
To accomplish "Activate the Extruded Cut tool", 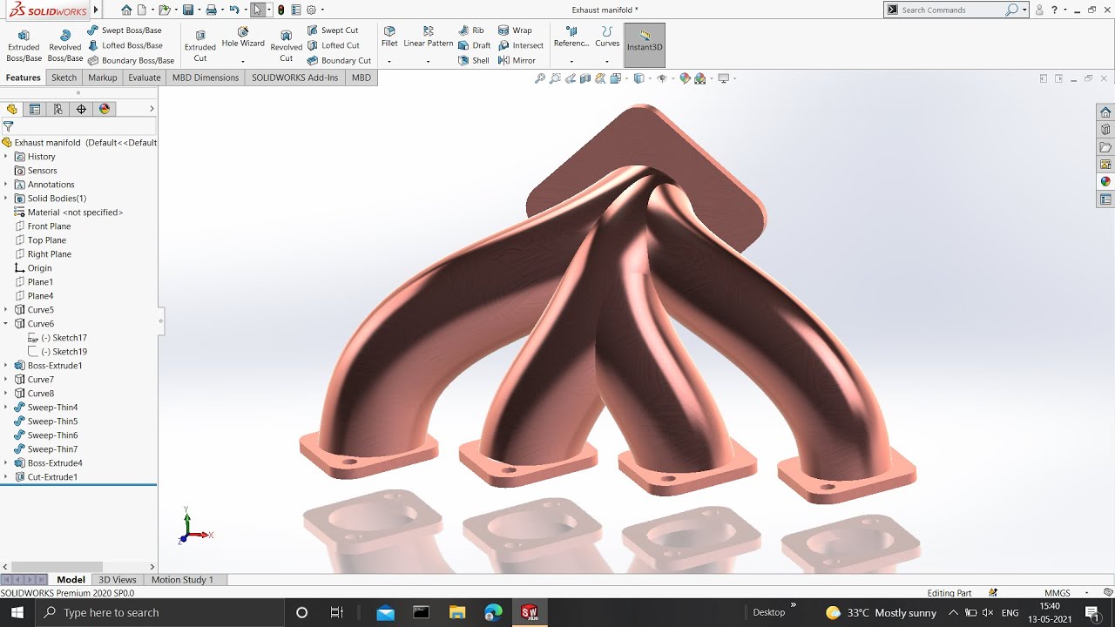I will tap(200, 44).
